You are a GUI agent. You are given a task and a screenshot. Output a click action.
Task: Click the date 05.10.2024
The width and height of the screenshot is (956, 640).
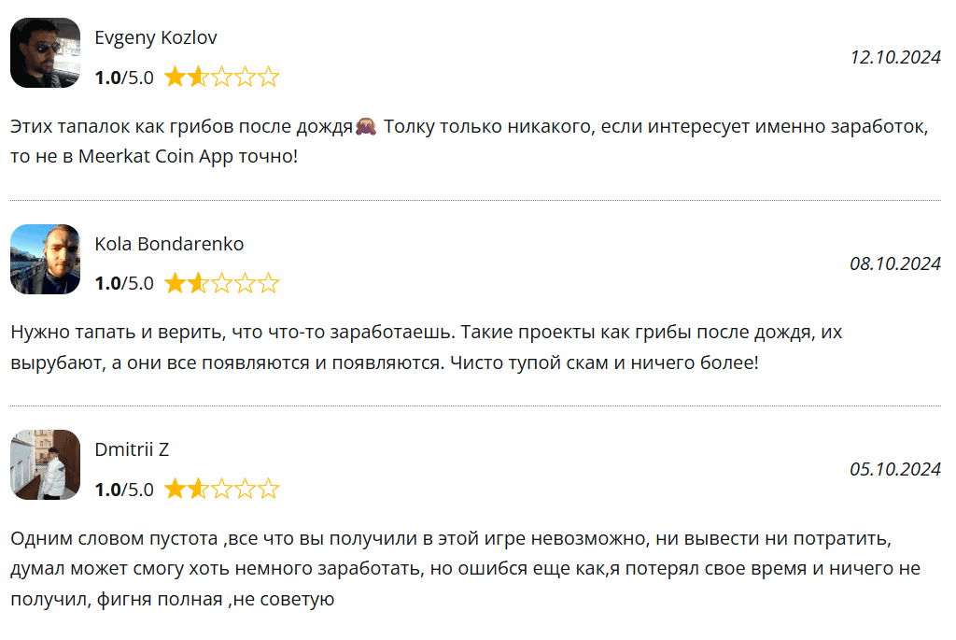(894, 469)
